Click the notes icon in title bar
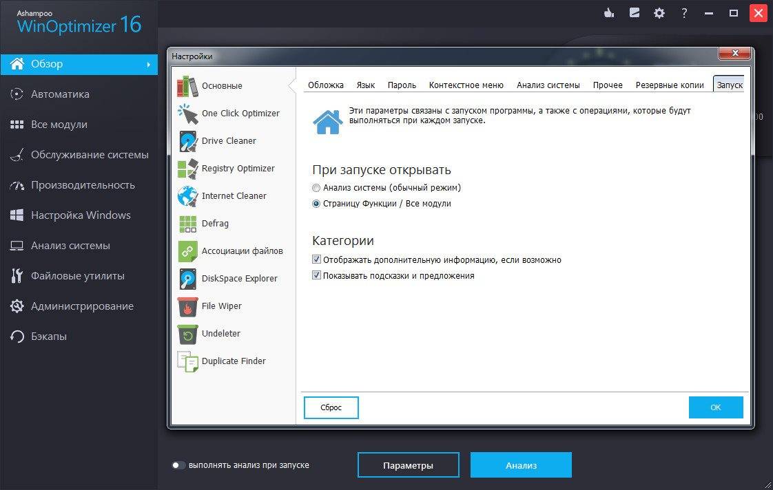The image size is (773, 490). pos(635,13)
